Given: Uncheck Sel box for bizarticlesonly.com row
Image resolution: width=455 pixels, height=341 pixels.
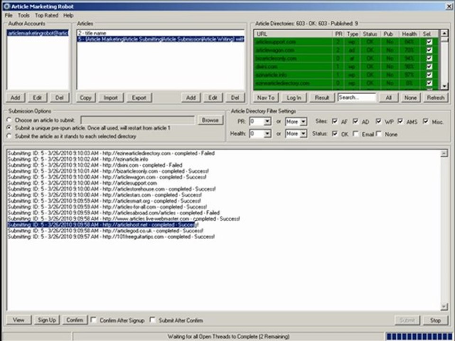Looking at the screenshot, I should (x=429, y=58).
